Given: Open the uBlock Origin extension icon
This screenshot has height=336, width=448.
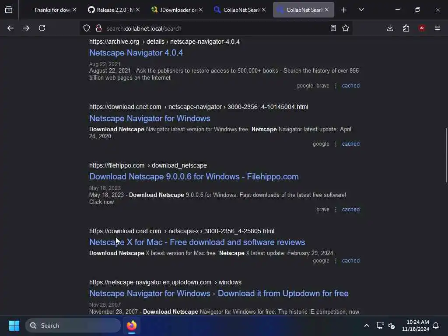Looking at the screenshot, I should tap(422, 28).
